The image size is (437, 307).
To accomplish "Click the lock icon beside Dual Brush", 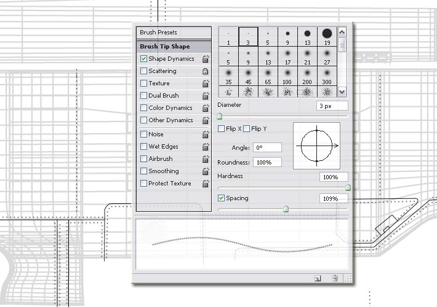I will tap(206, 96).
